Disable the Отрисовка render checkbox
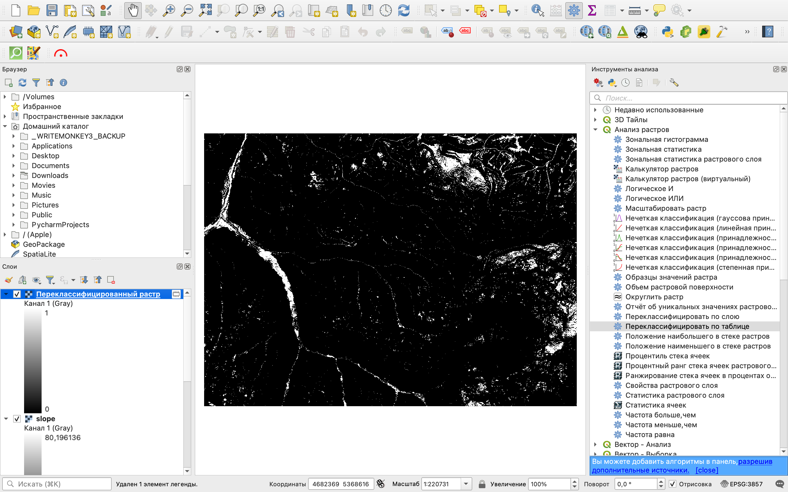 click(673, 484)
